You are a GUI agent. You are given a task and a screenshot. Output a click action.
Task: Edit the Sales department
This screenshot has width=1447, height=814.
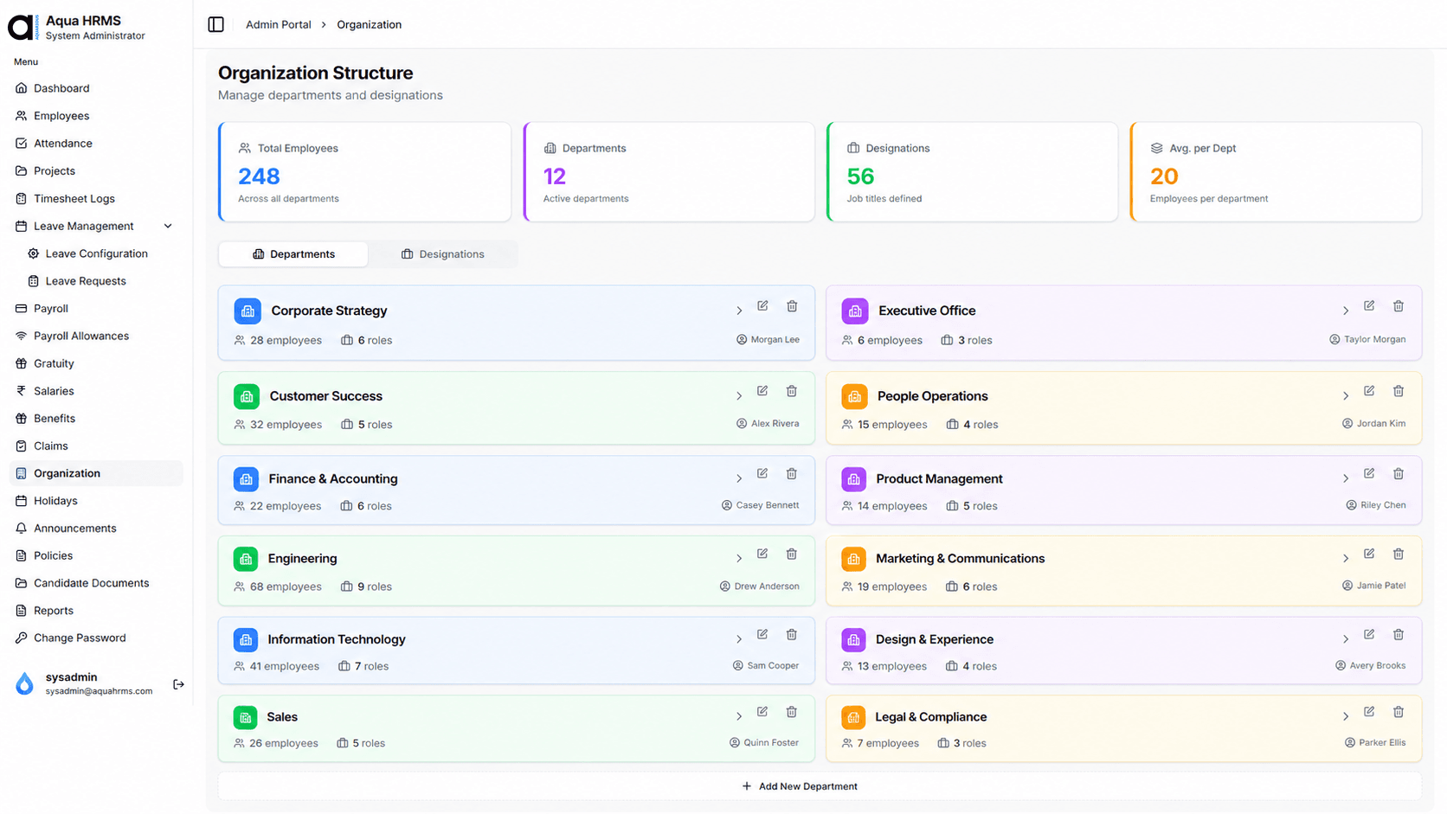tap(762, 712)
